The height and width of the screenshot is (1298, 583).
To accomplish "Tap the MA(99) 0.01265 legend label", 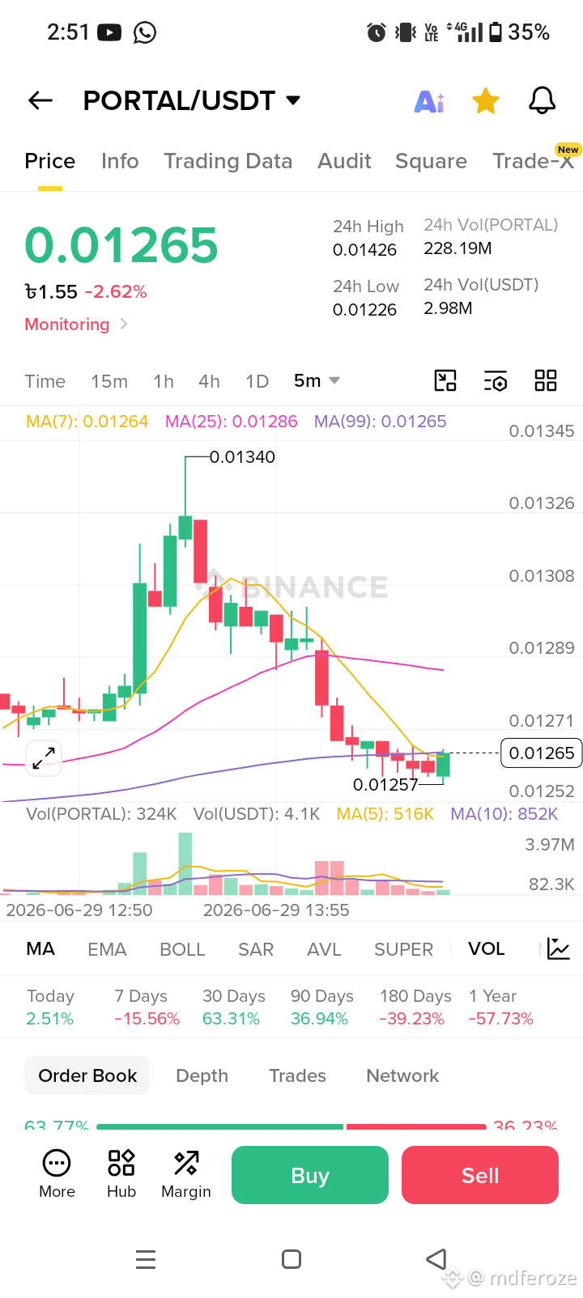I will [x=381, y=422].
